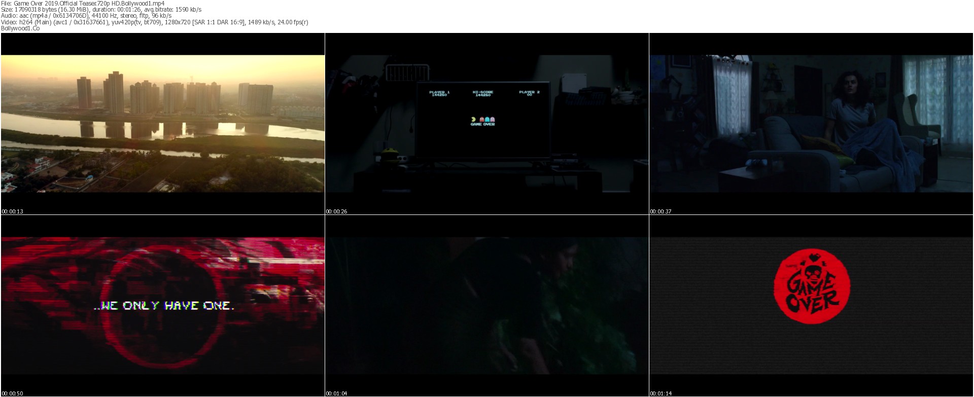The width and height of the screenshot is (974, 397).
Task: Click the 00:00:26 timestamp label
Action: [336, 211]
